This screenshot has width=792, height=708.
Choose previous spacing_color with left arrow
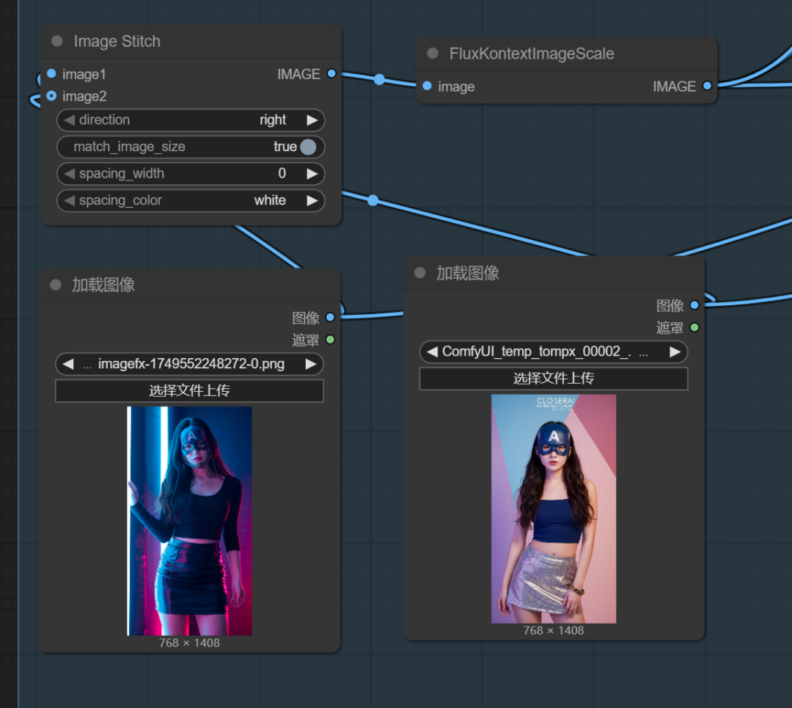[x=69, y=200]
